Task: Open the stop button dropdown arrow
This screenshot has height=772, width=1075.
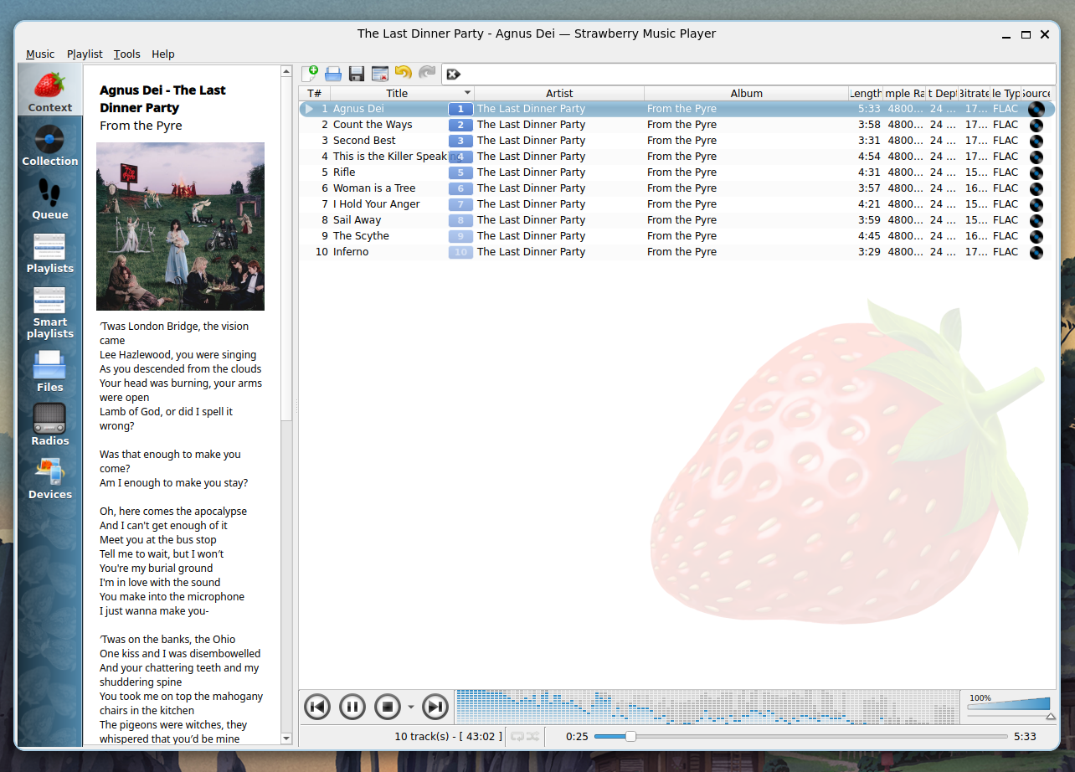Action: pos(411,706)
